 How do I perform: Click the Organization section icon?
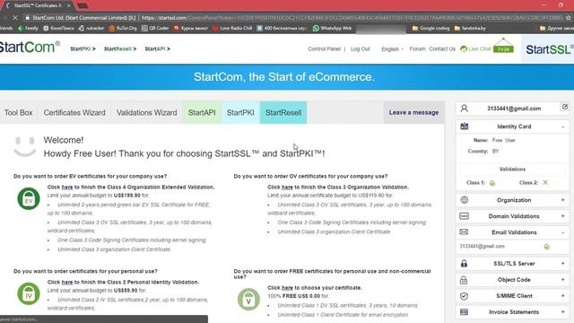click(465, 200)
